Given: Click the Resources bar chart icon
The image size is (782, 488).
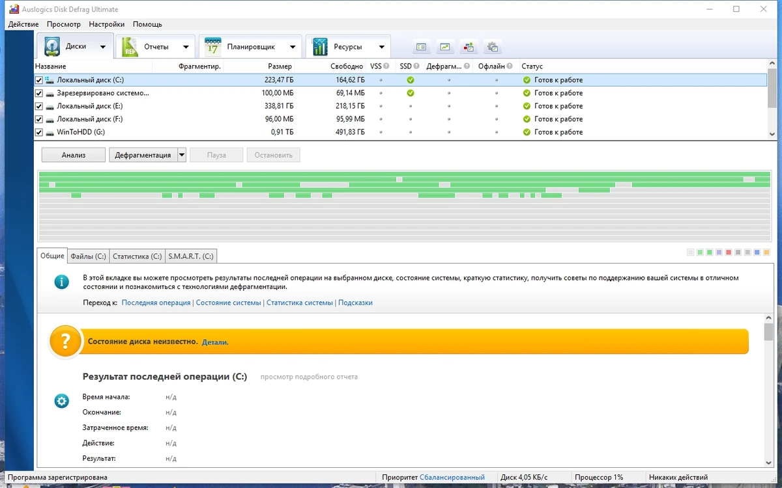Looking at the screenshot, I should click(x=320, y=47).
